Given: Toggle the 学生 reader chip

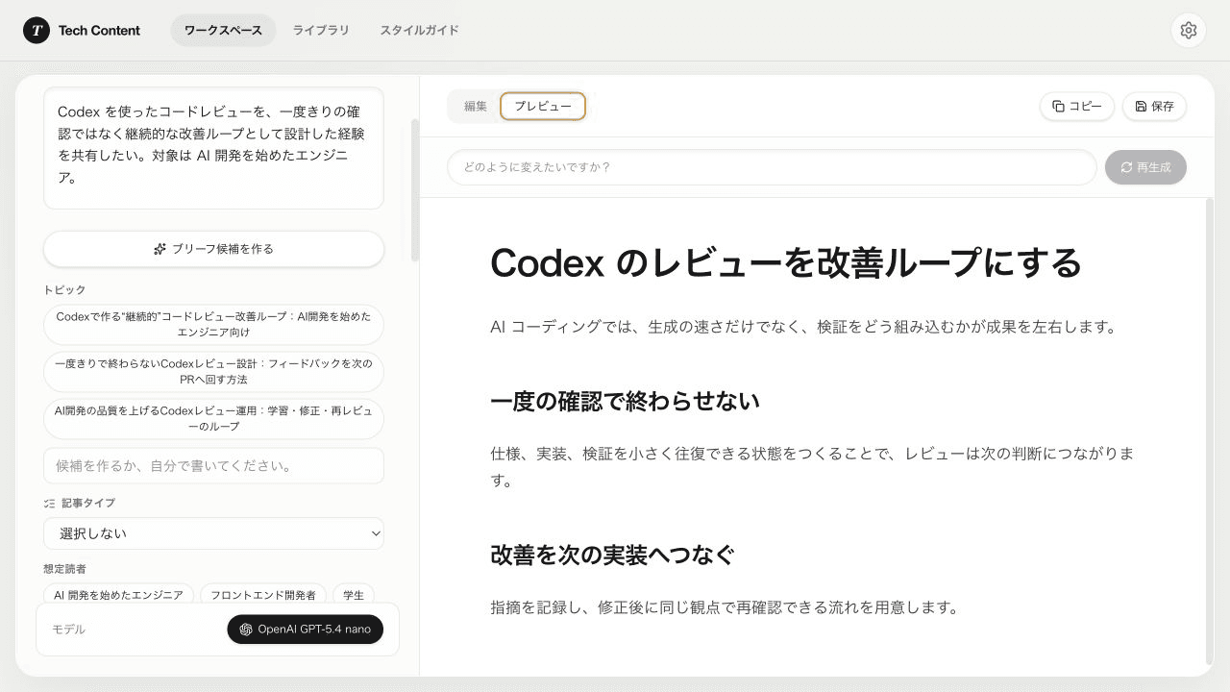Looking at the screenshot, I should pyautogui.click(x=354, y=595).
